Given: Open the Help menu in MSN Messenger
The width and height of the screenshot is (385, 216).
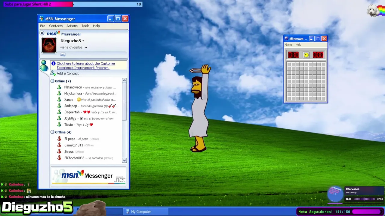Looking at the screenshot, I should (96, 26).
